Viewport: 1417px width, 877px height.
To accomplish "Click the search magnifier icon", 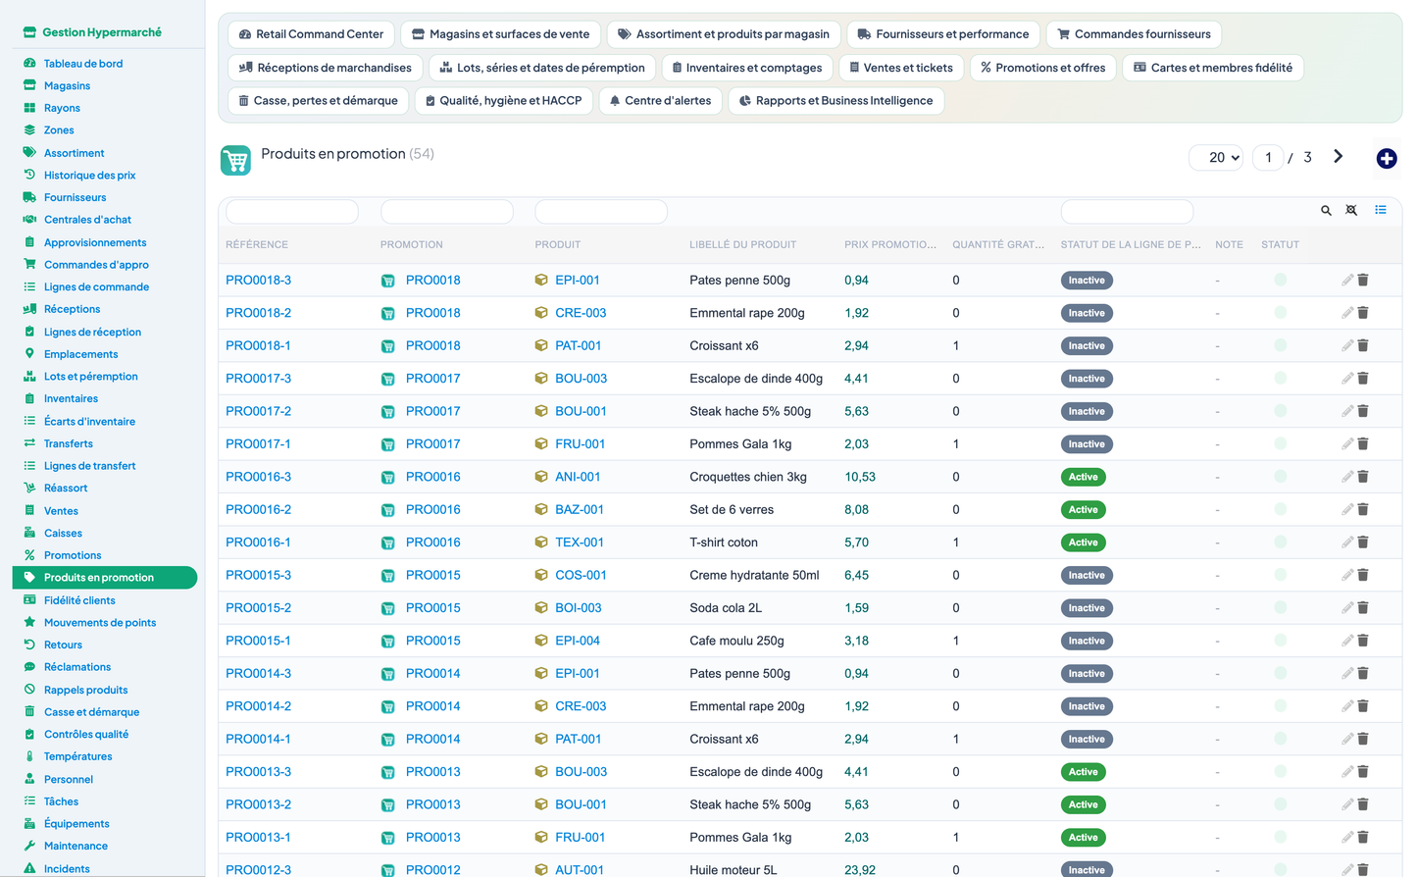I will tap(1326, 210).
